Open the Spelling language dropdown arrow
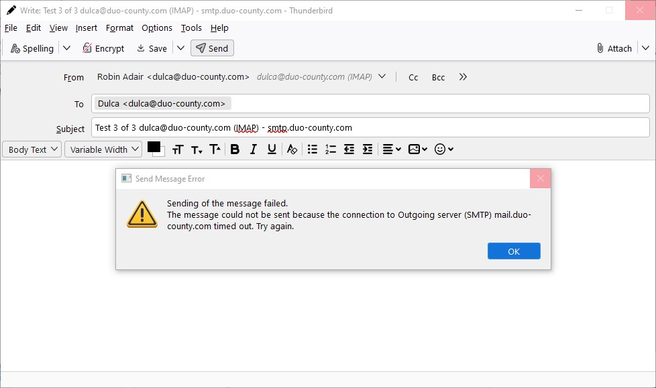 click(x=66, y=48)
